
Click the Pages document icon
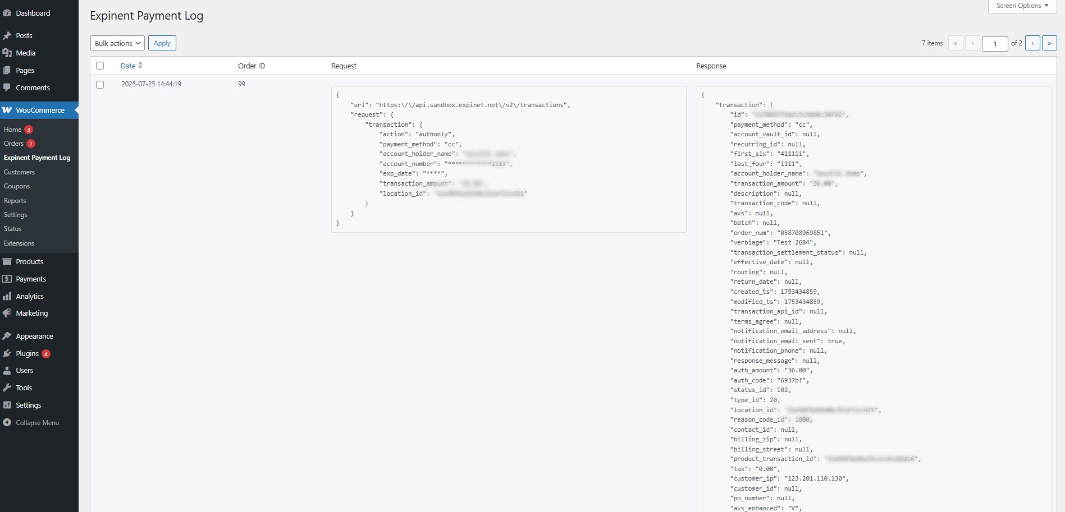click(8, 70)
